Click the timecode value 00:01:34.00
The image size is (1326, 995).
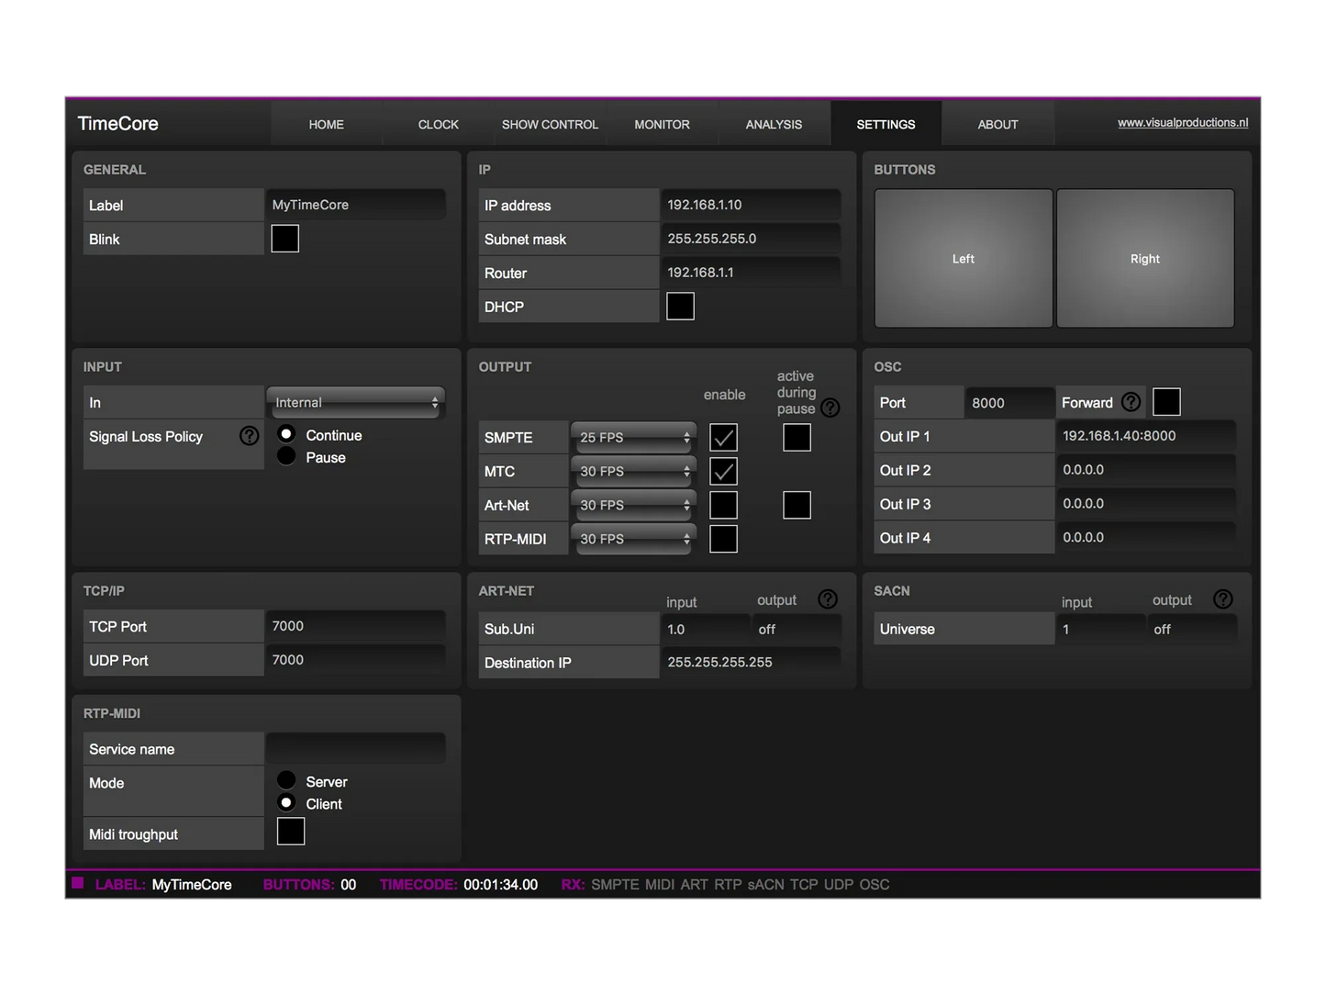coord(500,884)
